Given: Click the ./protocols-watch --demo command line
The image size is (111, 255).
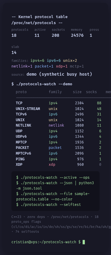Looking at the screenshot, I should pos(42,84).
